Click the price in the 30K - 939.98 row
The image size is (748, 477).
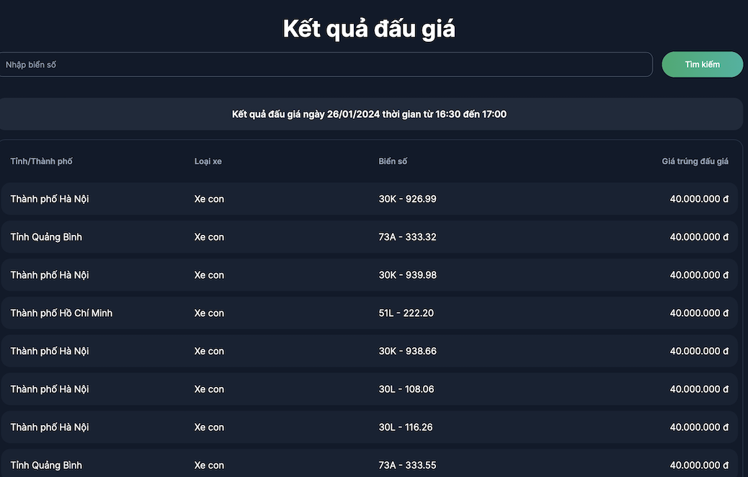point(698,275)
